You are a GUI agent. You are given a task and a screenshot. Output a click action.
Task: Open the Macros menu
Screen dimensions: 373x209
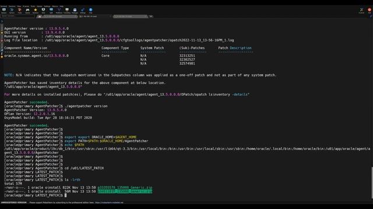click(x=55, y=6)
